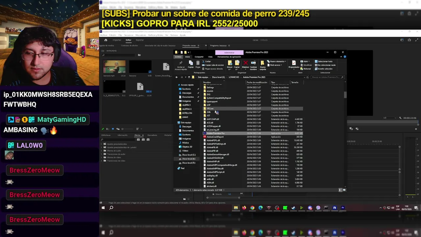421x237 pixels.
Task: Switch to the Vista ribbon tab
Action: click(210, 57)
